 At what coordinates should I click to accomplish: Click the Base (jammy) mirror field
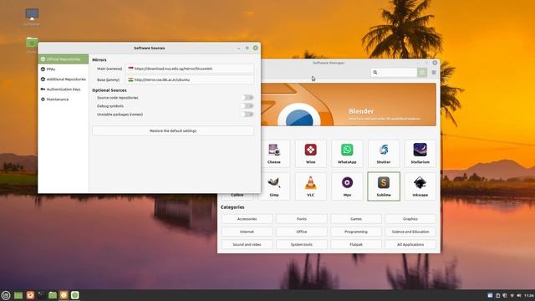190,79
